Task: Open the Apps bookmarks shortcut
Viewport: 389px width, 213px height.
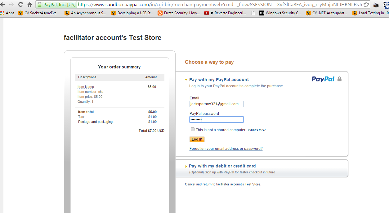Action: pyautogui.click(x=7, y=13)
